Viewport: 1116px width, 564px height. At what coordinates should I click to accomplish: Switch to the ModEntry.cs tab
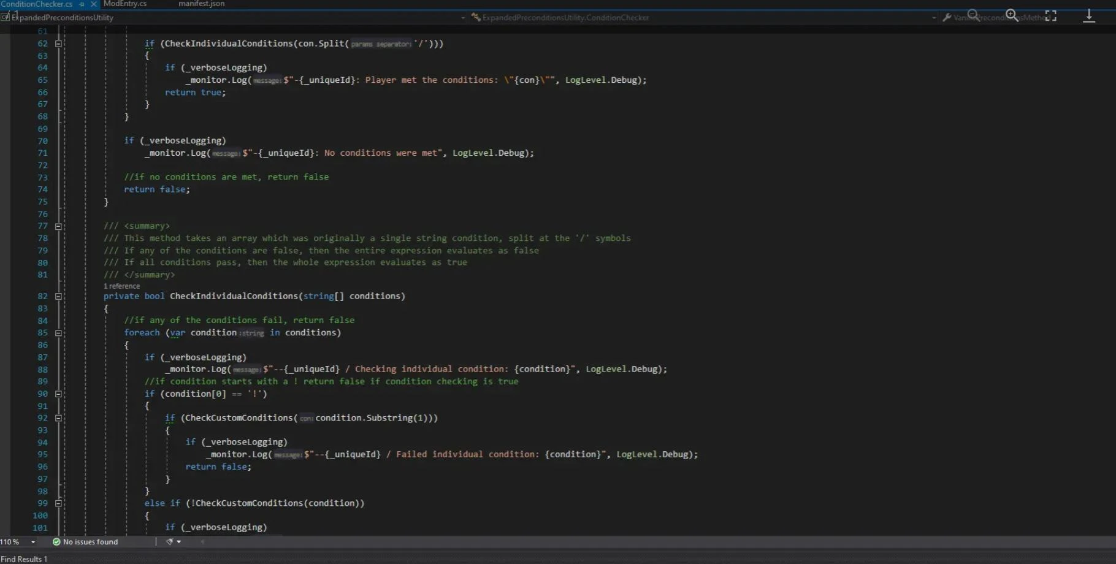tap(125, 4)
